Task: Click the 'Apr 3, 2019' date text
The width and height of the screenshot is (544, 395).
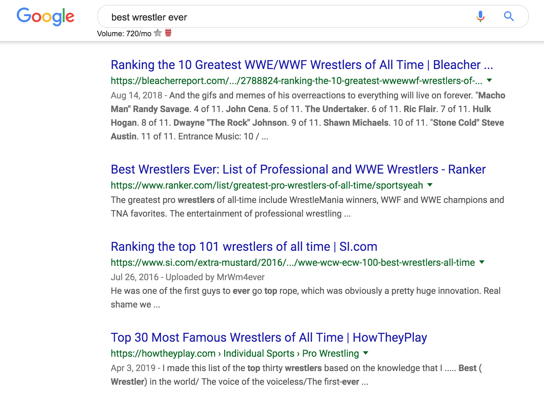Action: click(133, 368)
